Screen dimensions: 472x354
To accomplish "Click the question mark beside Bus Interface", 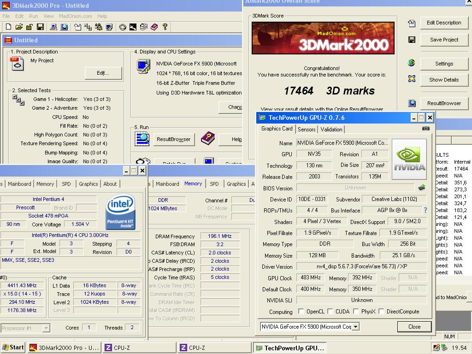I will [x=425, y=210].
